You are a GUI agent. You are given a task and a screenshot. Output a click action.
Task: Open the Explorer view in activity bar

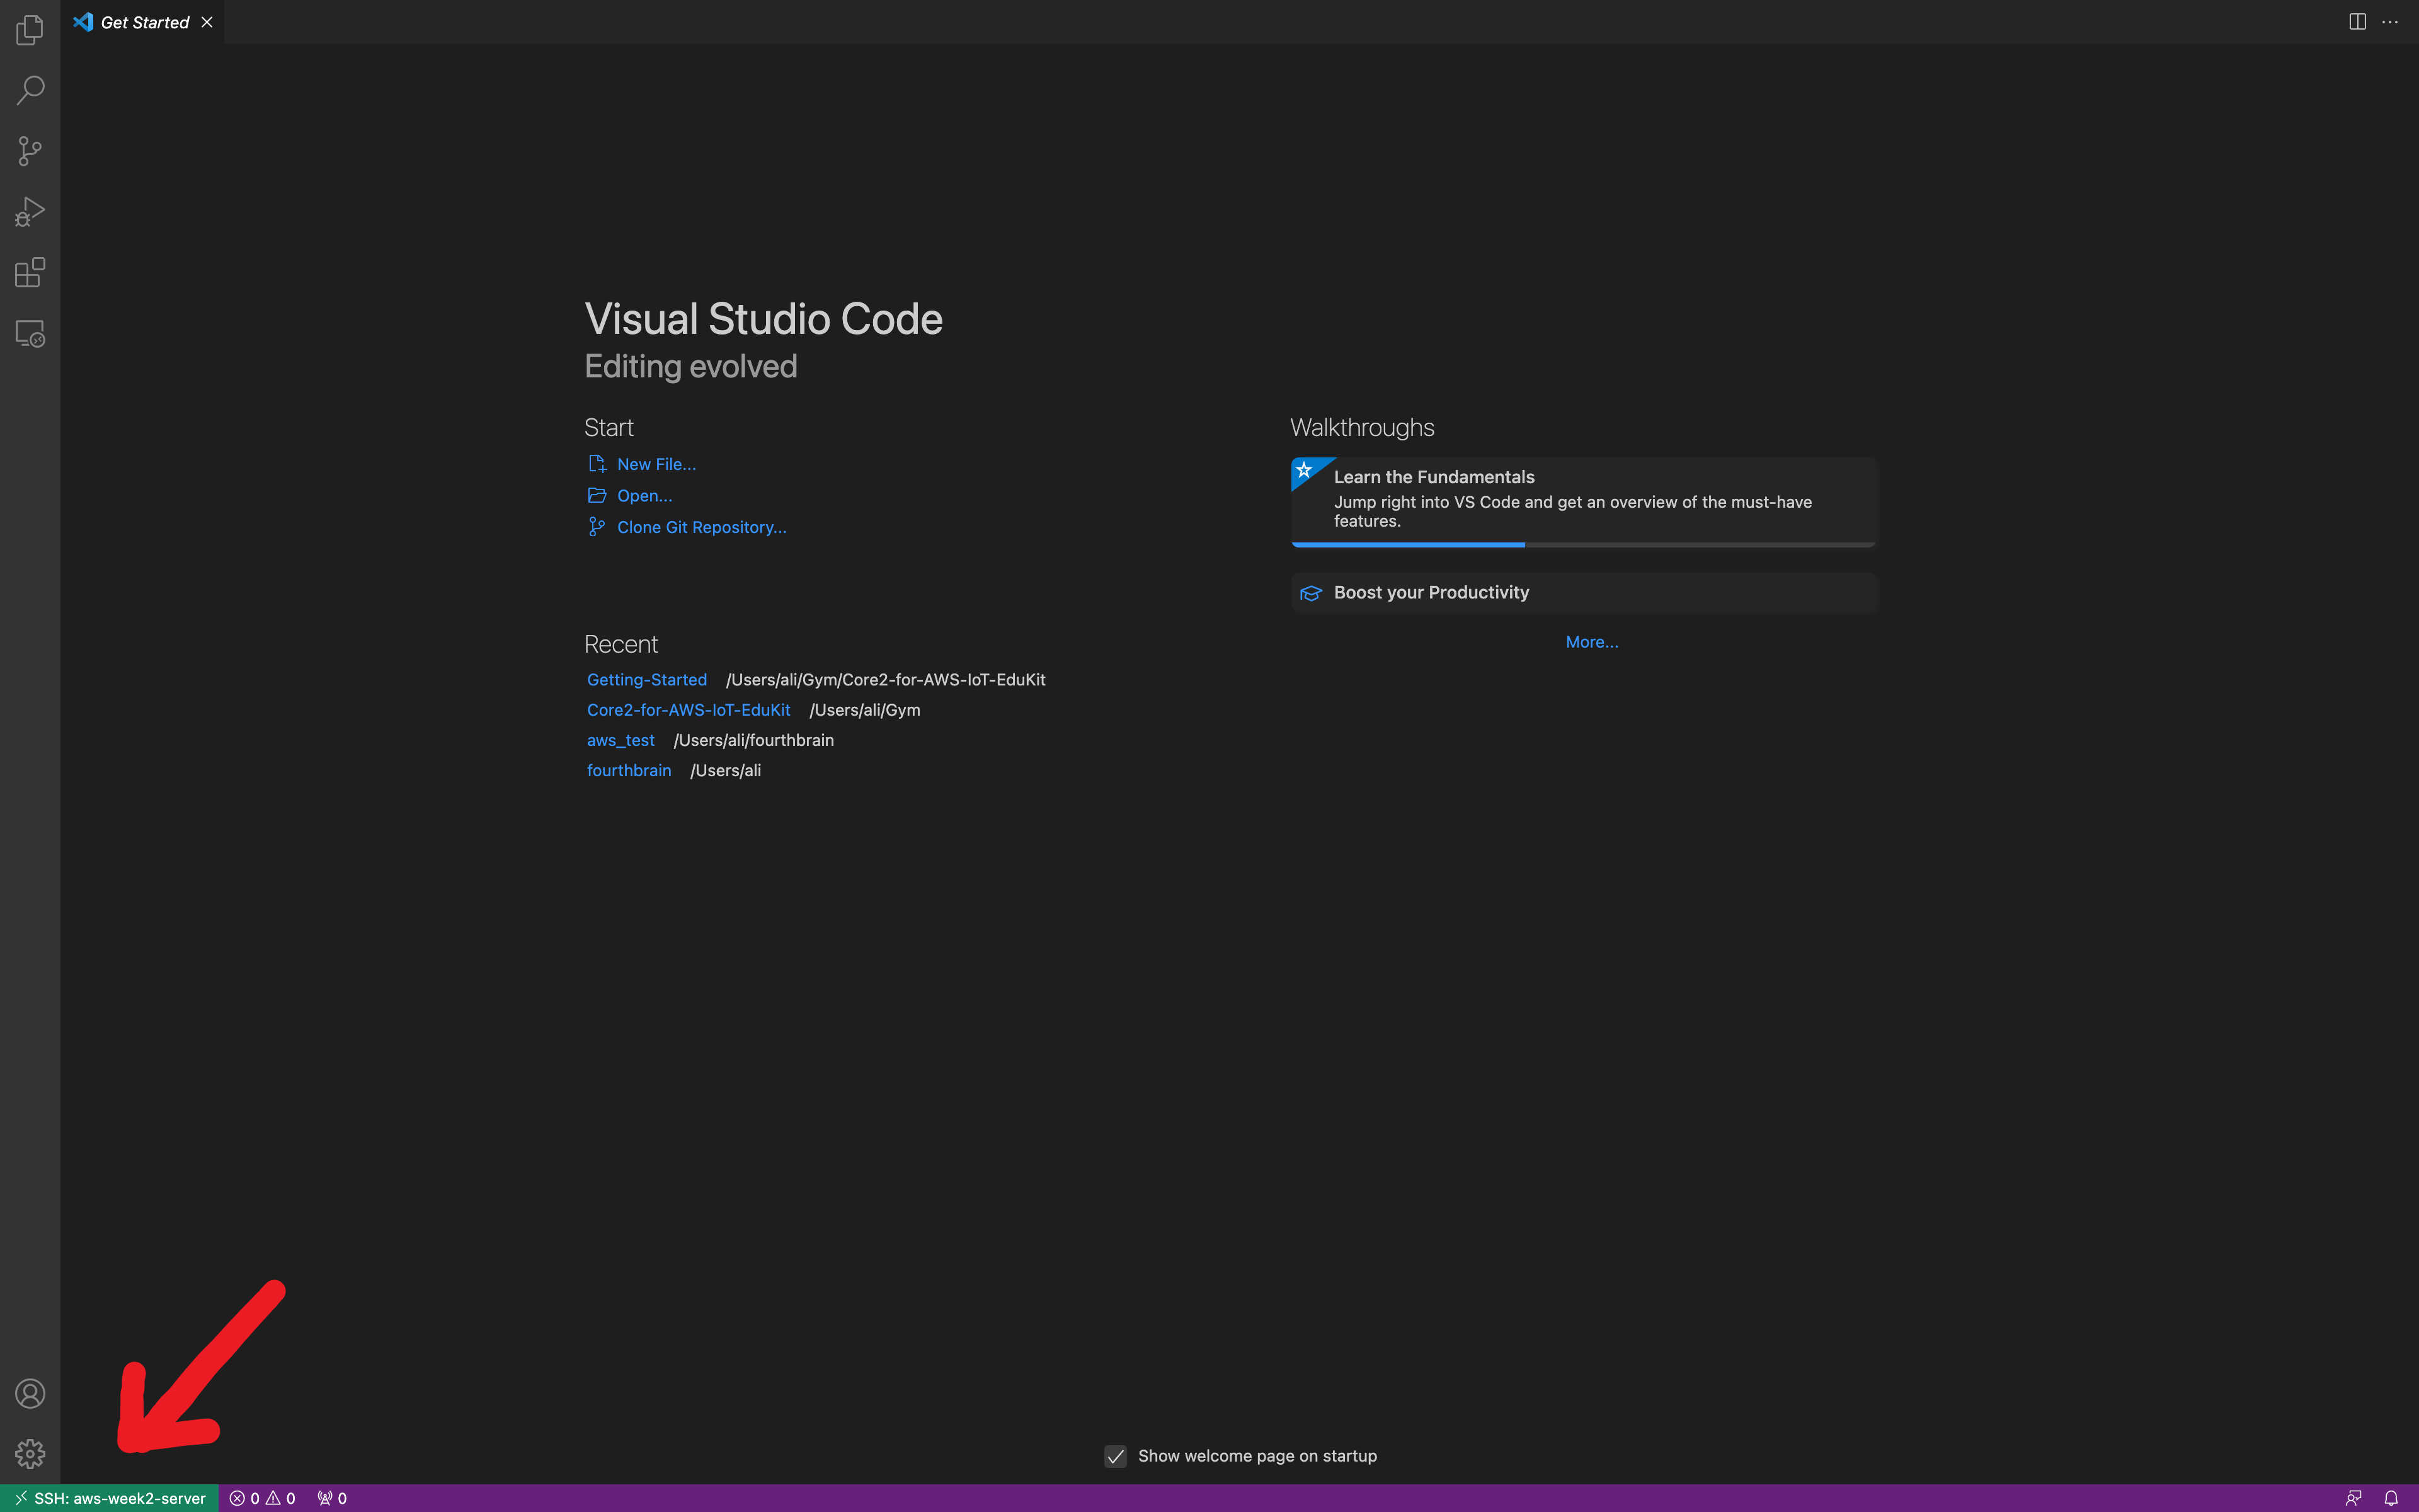[30, 30]
